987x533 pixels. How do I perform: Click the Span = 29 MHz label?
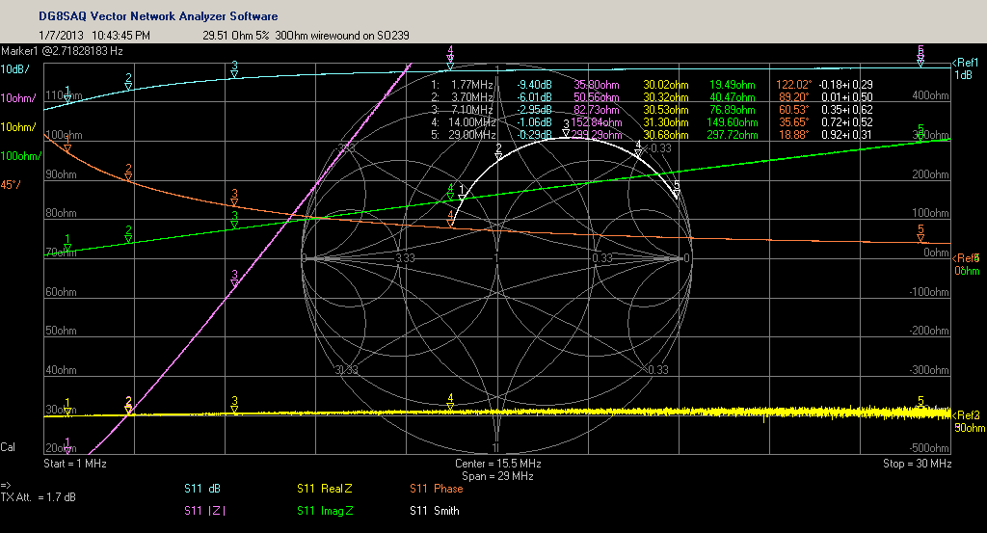(x=498, y=476)
